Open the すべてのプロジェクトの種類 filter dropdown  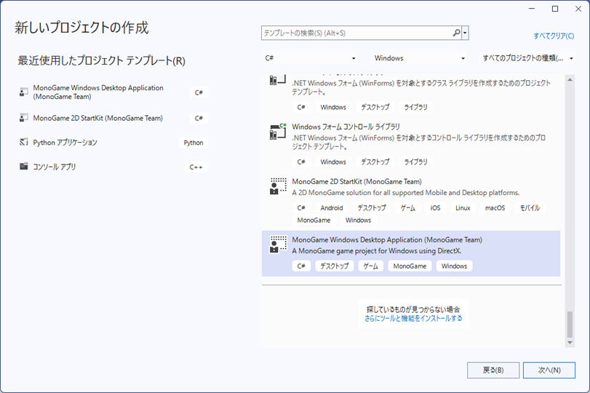[527, 58]
